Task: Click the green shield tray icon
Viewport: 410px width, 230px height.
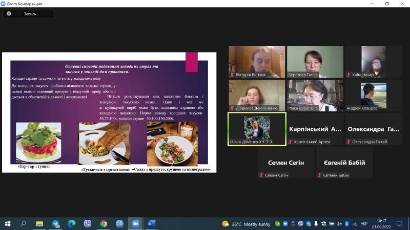Action: pos(278,224)
